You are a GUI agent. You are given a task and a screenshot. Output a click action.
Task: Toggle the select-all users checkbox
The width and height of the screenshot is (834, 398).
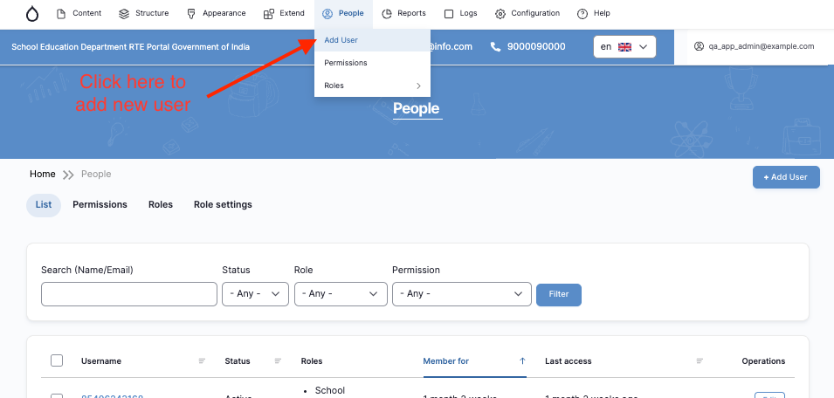click(x=57, y=360)
